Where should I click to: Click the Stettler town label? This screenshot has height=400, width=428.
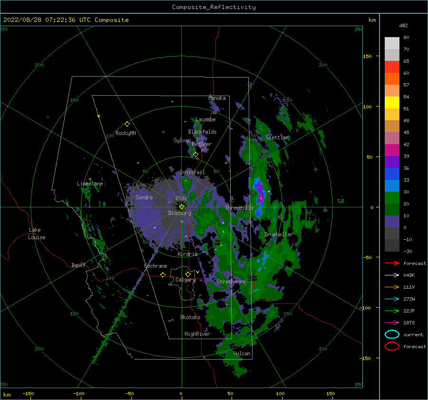click(277, 137)
